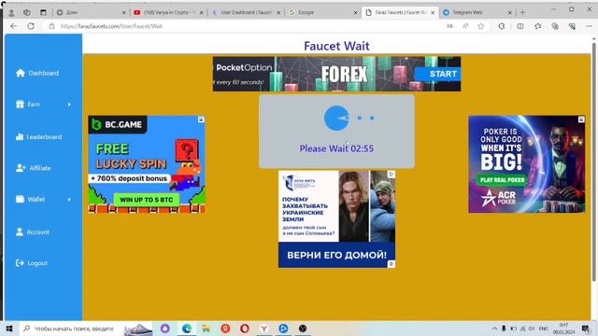Click the Earn gift icon

tap(20, 104)
